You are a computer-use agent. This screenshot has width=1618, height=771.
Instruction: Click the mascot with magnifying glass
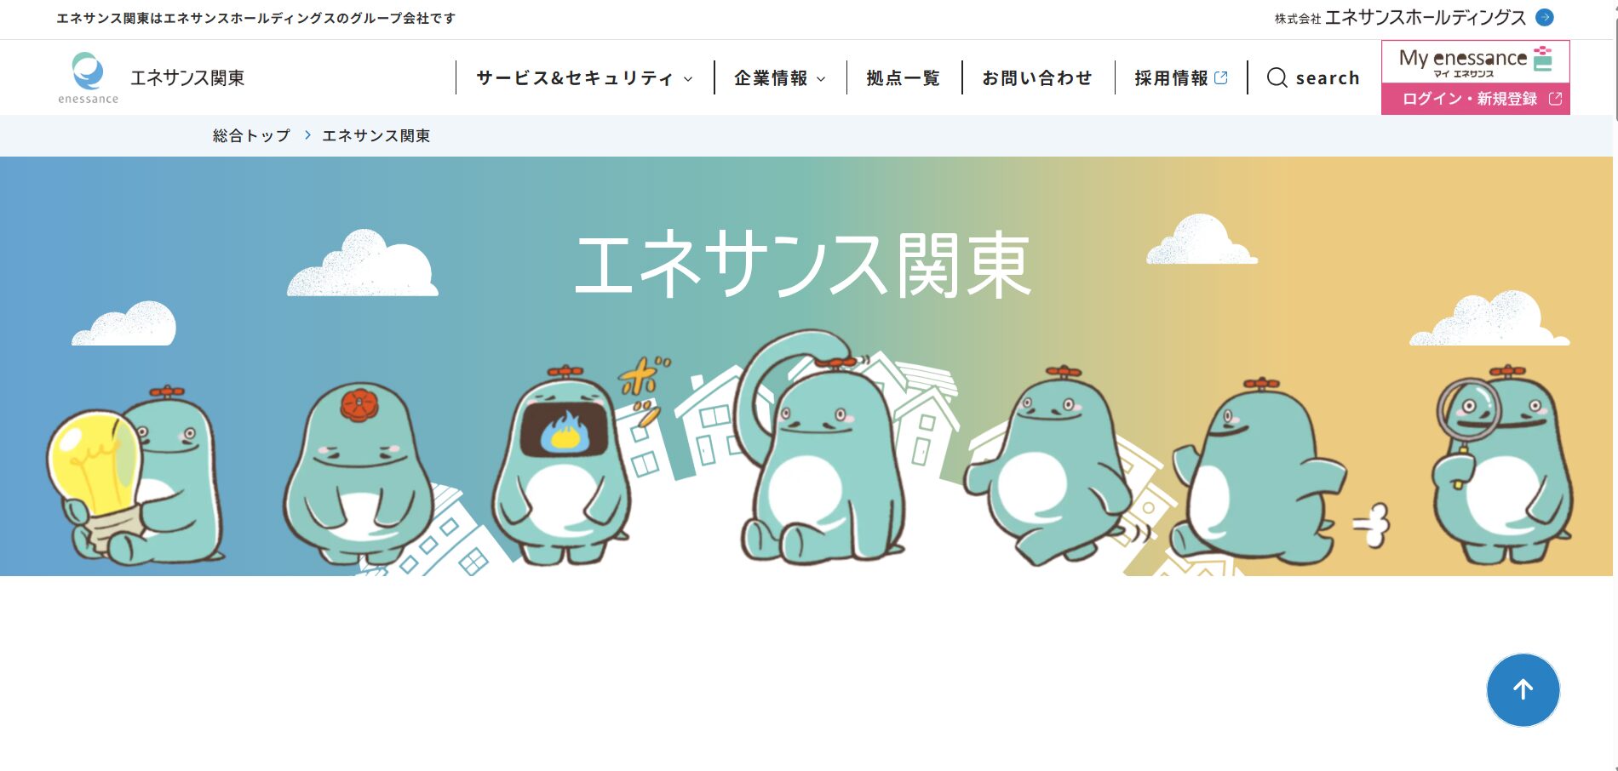click(x=1503, y=465)
